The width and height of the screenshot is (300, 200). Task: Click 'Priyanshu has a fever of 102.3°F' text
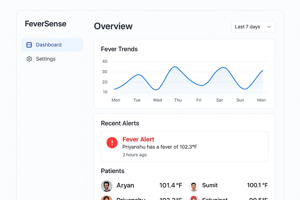point(160,147)
